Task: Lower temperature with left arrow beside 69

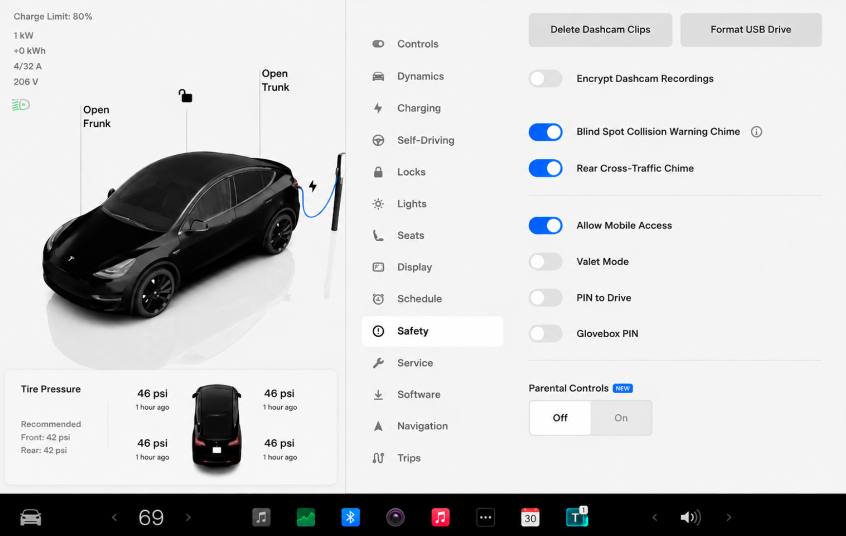Action: pyautogui.click(x=114, y=517)
